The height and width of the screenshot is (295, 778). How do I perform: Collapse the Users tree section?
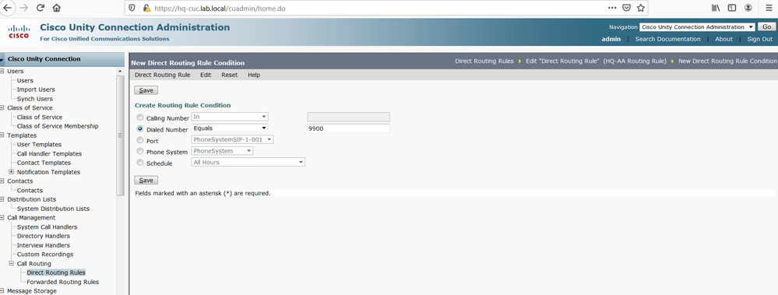[x=2, y=72]
